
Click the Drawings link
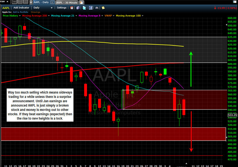point(35,12)
